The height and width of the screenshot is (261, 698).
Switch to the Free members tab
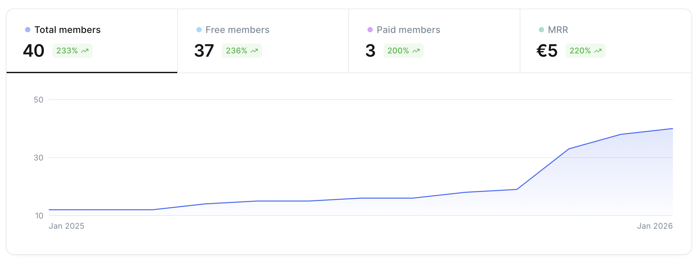point(263,41)
